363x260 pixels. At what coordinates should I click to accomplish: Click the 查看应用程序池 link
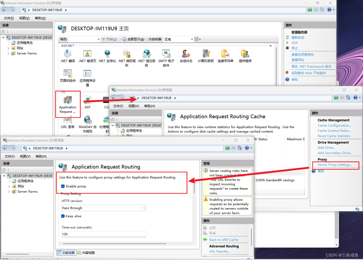(x=302, y=55)
